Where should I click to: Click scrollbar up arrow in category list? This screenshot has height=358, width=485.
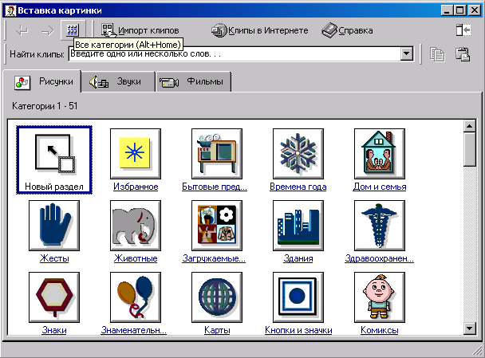coord(470,126)
